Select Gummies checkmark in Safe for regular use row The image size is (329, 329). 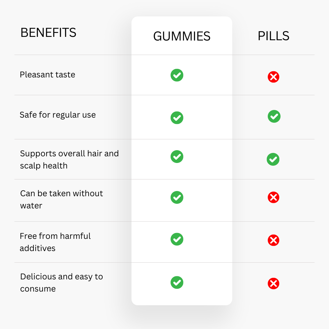pos(177,118)
